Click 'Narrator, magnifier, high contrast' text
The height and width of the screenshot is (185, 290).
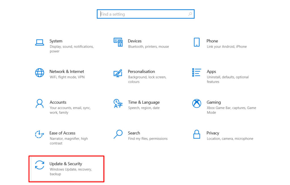point(69,141)
